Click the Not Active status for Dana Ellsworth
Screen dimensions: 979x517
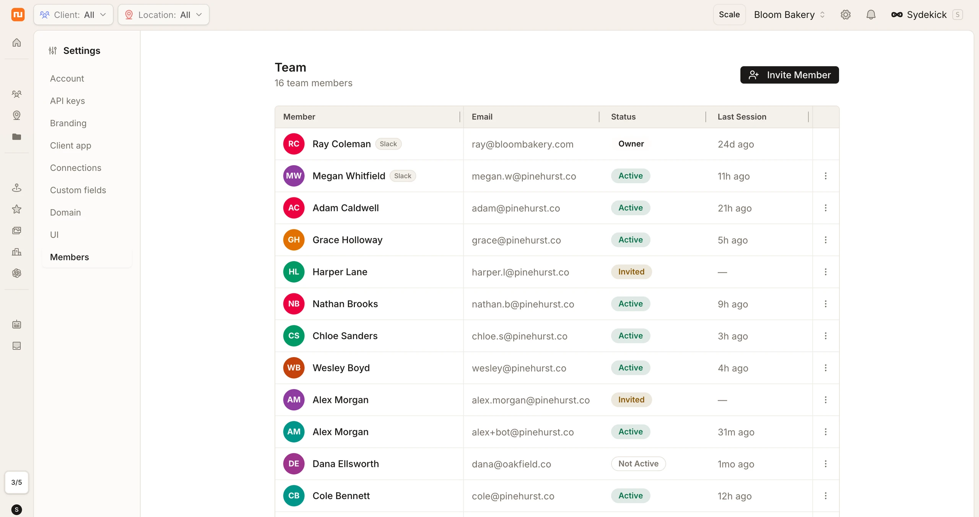[x=638, y=464]
